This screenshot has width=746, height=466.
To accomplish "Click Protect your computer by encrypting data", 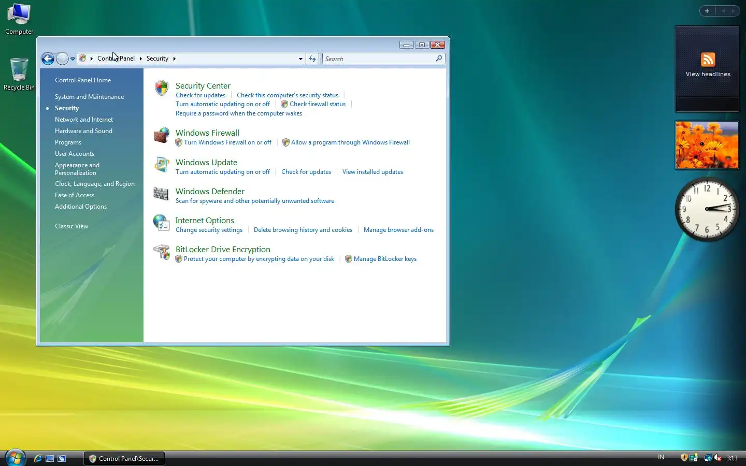I will [259, 259].
